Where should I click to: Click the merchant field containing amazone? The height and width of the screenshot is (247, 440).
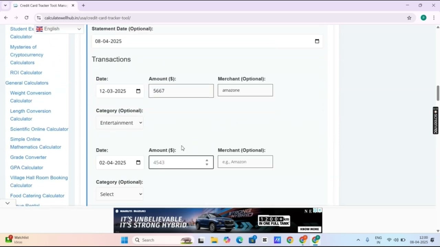[245, 90]
